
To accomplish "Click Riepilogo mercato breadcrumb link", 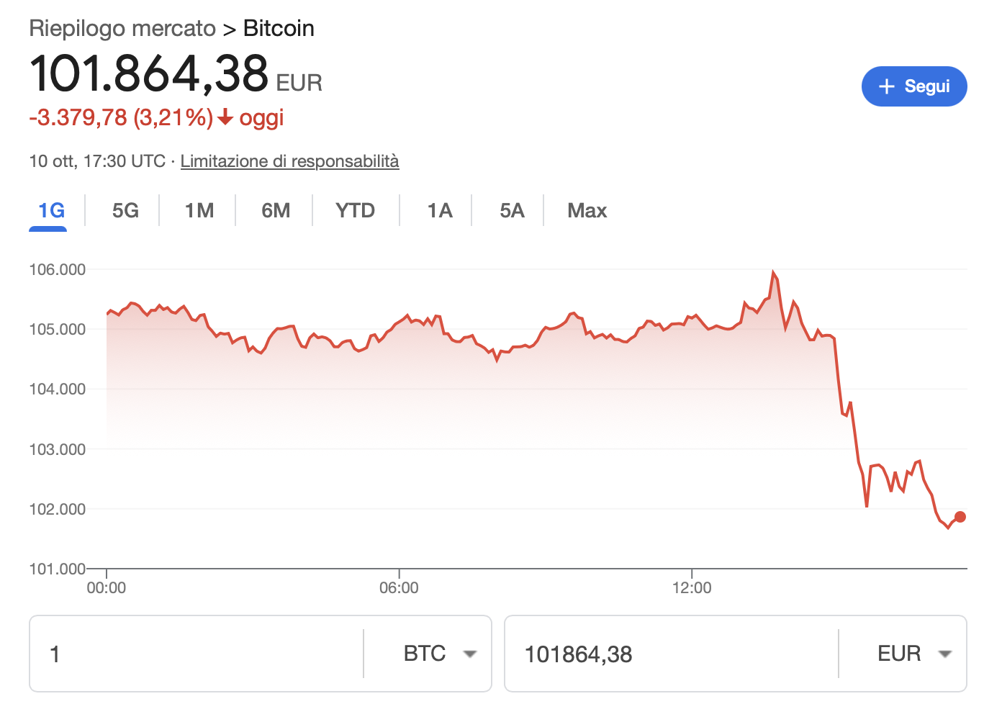I will 122,29.
